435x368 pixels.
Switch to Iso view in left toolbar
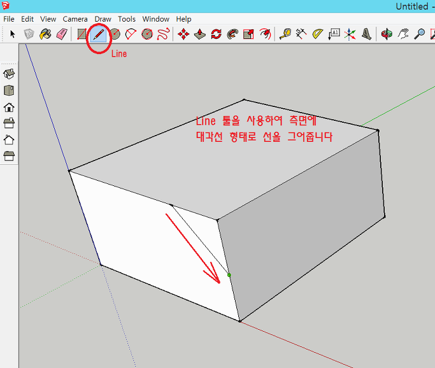click(x=9, y=74)
